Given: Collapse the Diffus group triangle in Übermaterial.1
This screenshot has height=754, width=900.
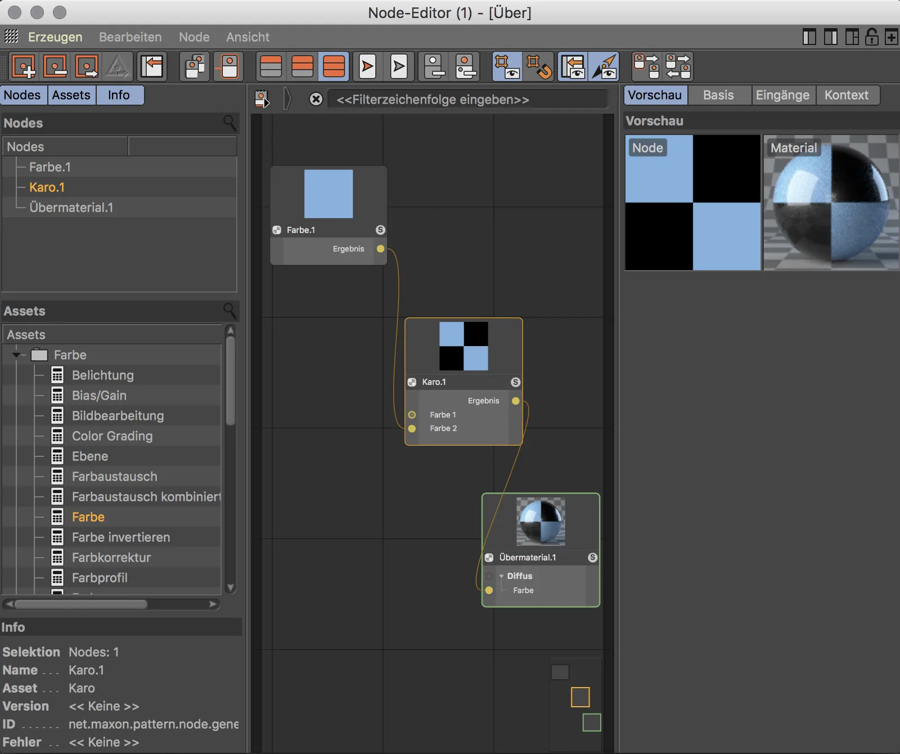Looking at the screenshot, I should pyautogui.click(x=501, y=576).
